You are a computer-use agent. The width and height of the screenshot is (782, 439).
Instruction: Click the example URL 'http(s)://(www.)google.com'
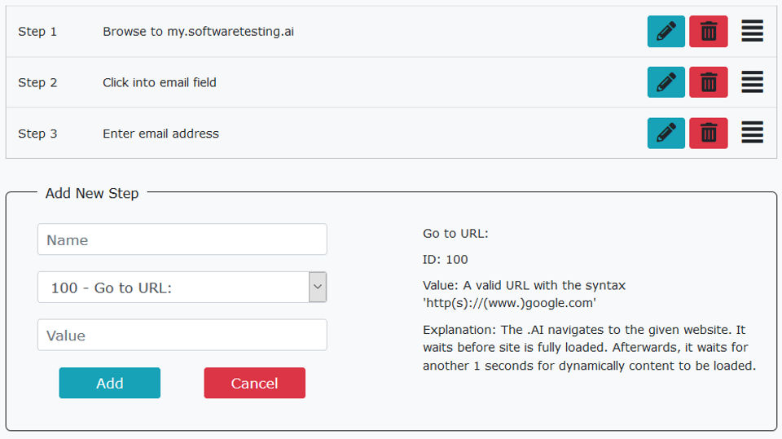tap(509, 303)
